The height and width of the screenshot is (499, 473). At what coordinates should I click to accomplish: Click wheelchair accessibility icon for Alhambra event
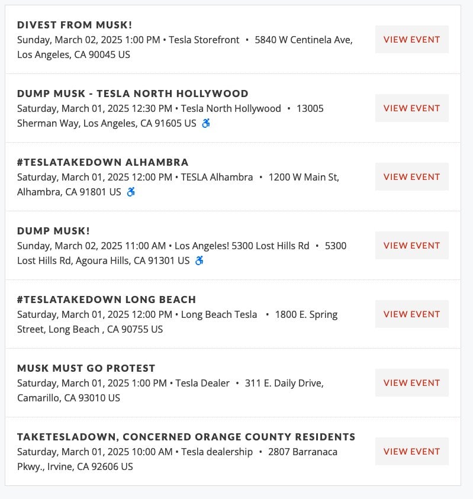pos(131,192)
